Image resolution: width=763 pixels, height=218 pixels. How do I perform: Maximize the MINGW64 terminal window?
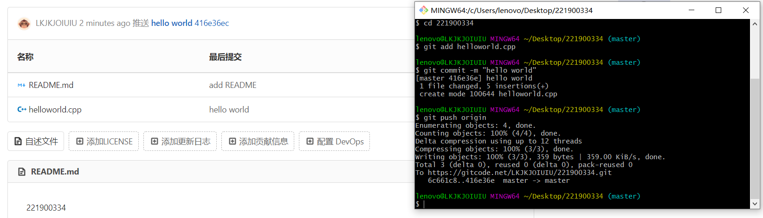coord(718,10)
